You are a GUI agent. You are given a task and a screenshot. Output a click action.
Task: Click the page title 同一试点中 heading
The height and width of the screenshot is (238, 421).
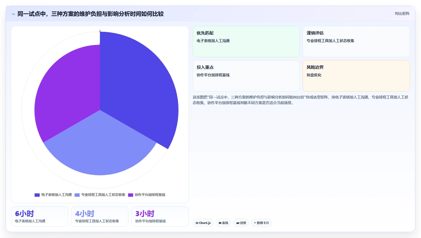[90, 14]
